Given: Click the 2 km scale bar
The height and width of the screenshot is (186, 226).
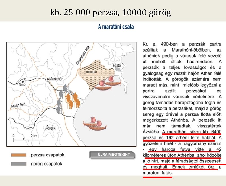Looking at the screenshot, I should pos(28,140).
